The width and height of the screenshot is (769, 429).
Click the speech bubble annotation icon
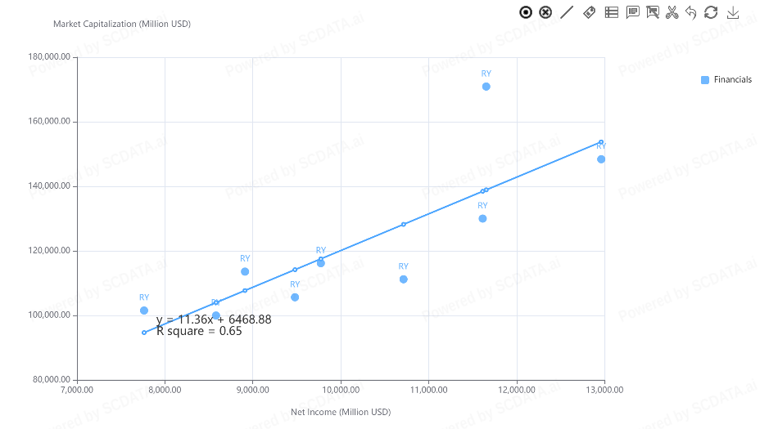click(x=632, y=12)
